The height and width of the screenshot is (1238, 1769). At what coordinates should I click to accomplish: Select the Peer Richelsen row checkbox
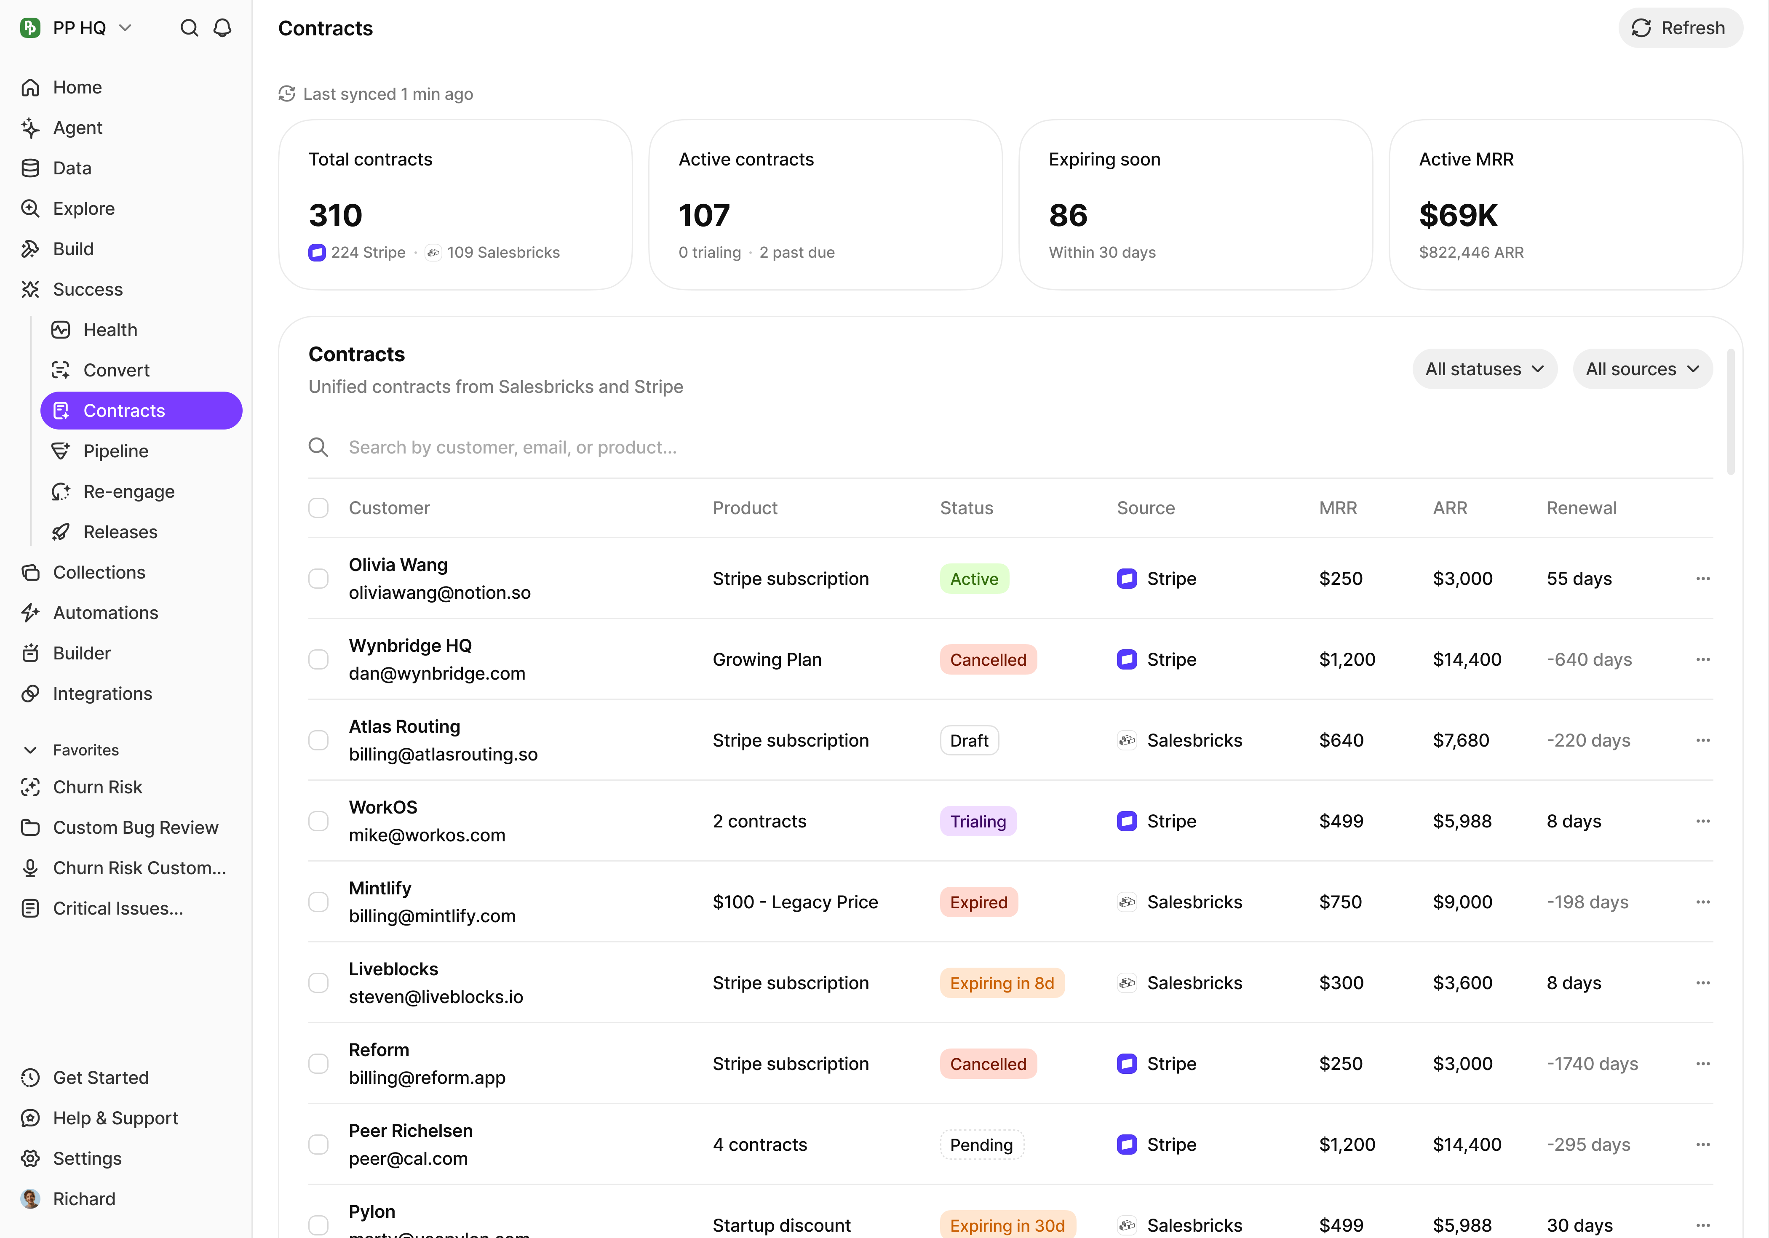318,1145
